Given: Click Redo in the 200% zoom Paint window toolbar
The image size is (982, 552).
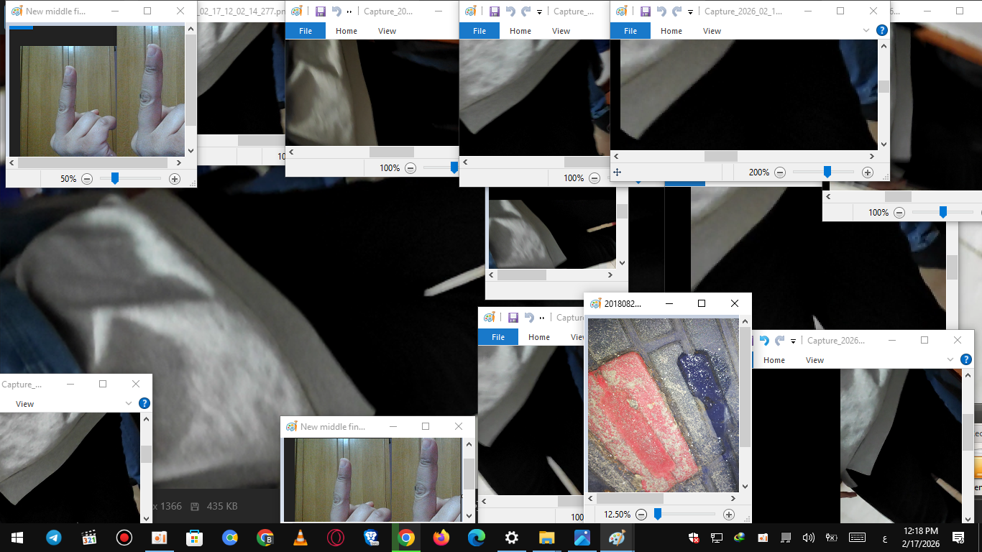Looking at the screenshot, I should pos(676,11).
